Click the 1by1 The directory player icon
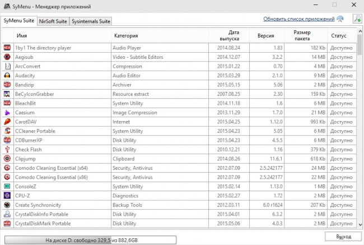Image resolution: width=364 pixels, height=245 pixels. [7, 48]
